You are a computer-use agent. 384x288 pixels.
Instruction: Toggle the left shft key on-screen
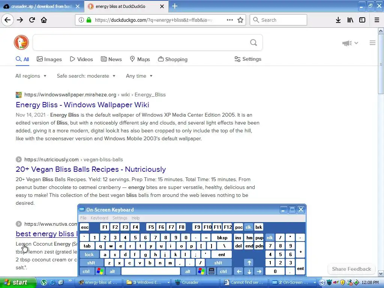pyautogui.click(x=91, y=263)
